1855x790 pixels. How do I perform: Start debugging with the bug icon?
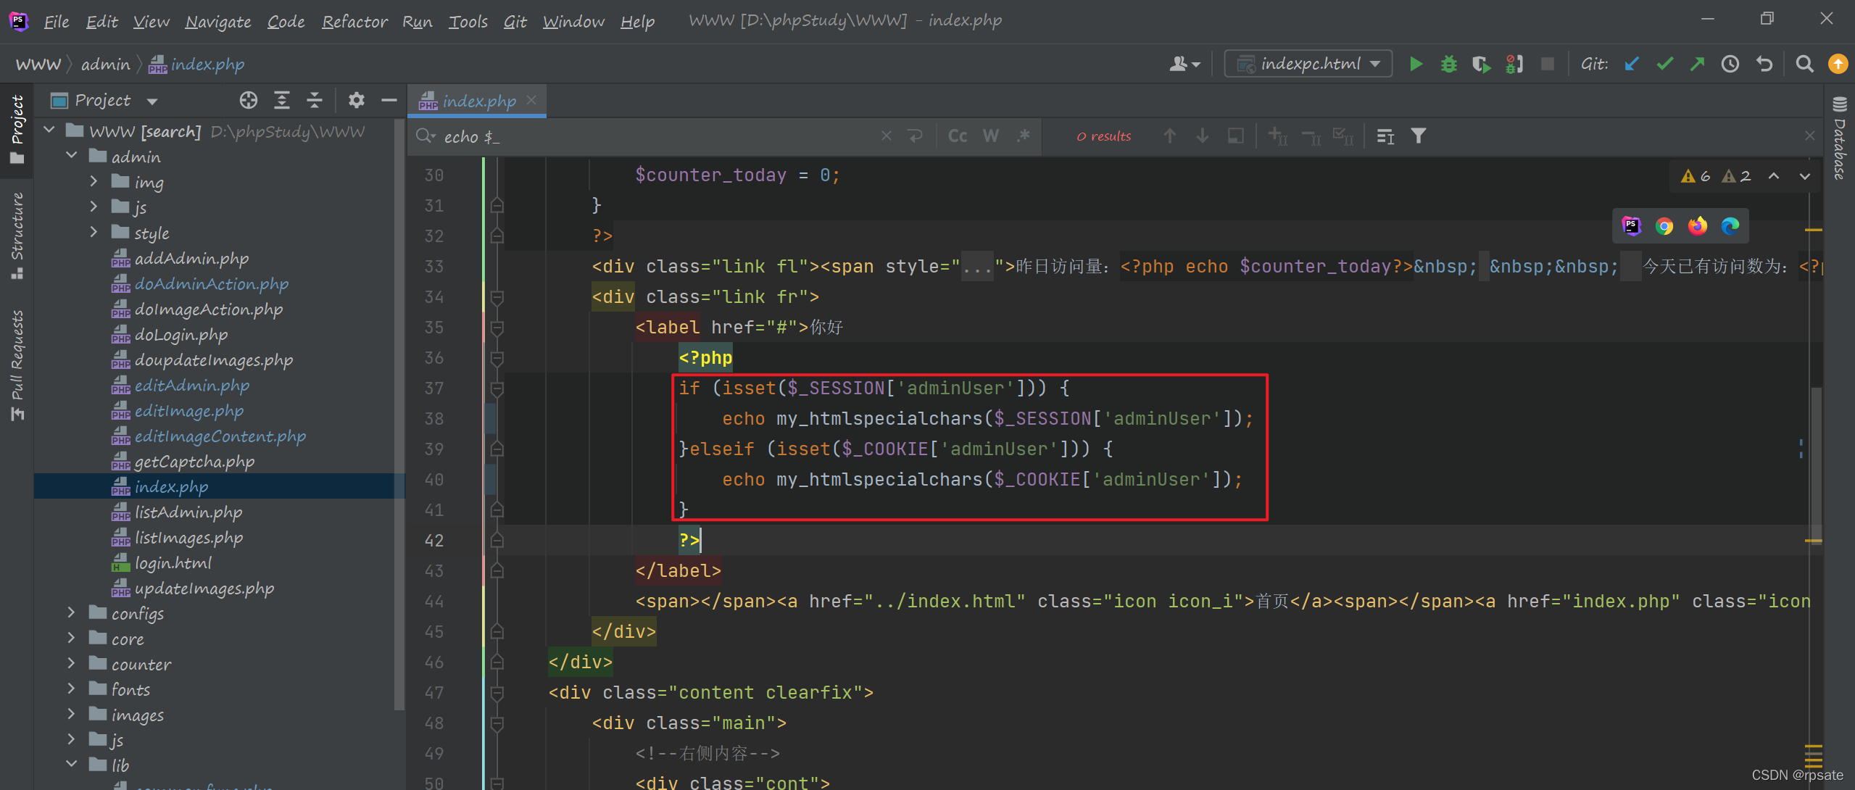1448,64
